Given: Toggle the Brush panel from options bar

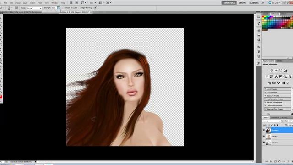Looking at the screenshot, I should click(x=16, y=8).
